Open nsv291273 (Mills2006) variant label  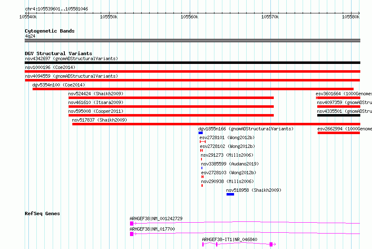tap(227, 155)
